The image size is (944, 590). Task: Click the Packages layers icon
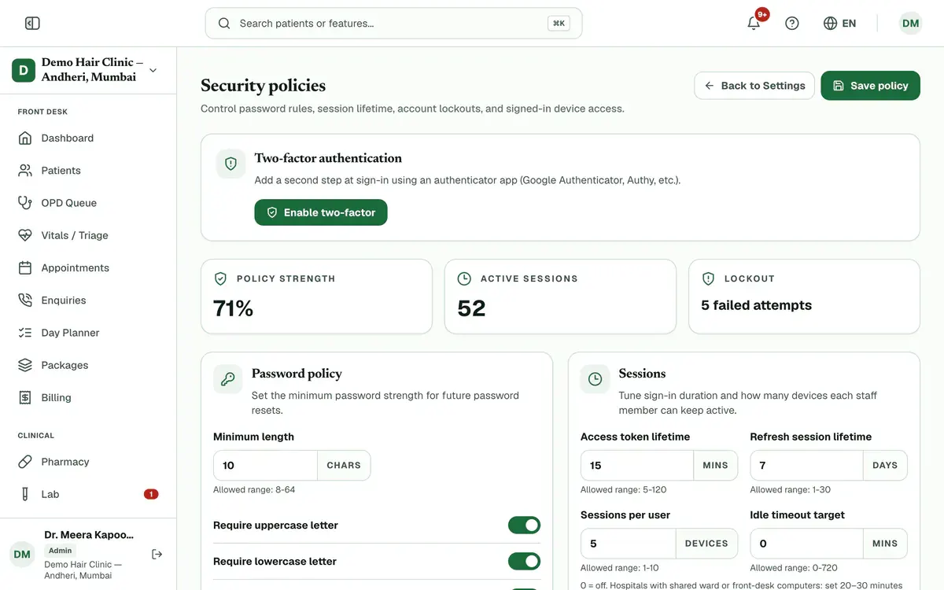pyautogui.click(x=25, y=365)
